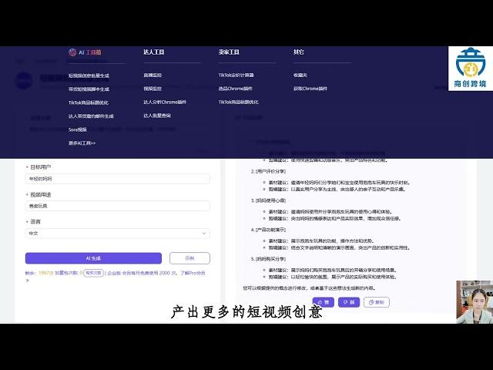Click the result heading numbered 3

[x=268, y=200]
